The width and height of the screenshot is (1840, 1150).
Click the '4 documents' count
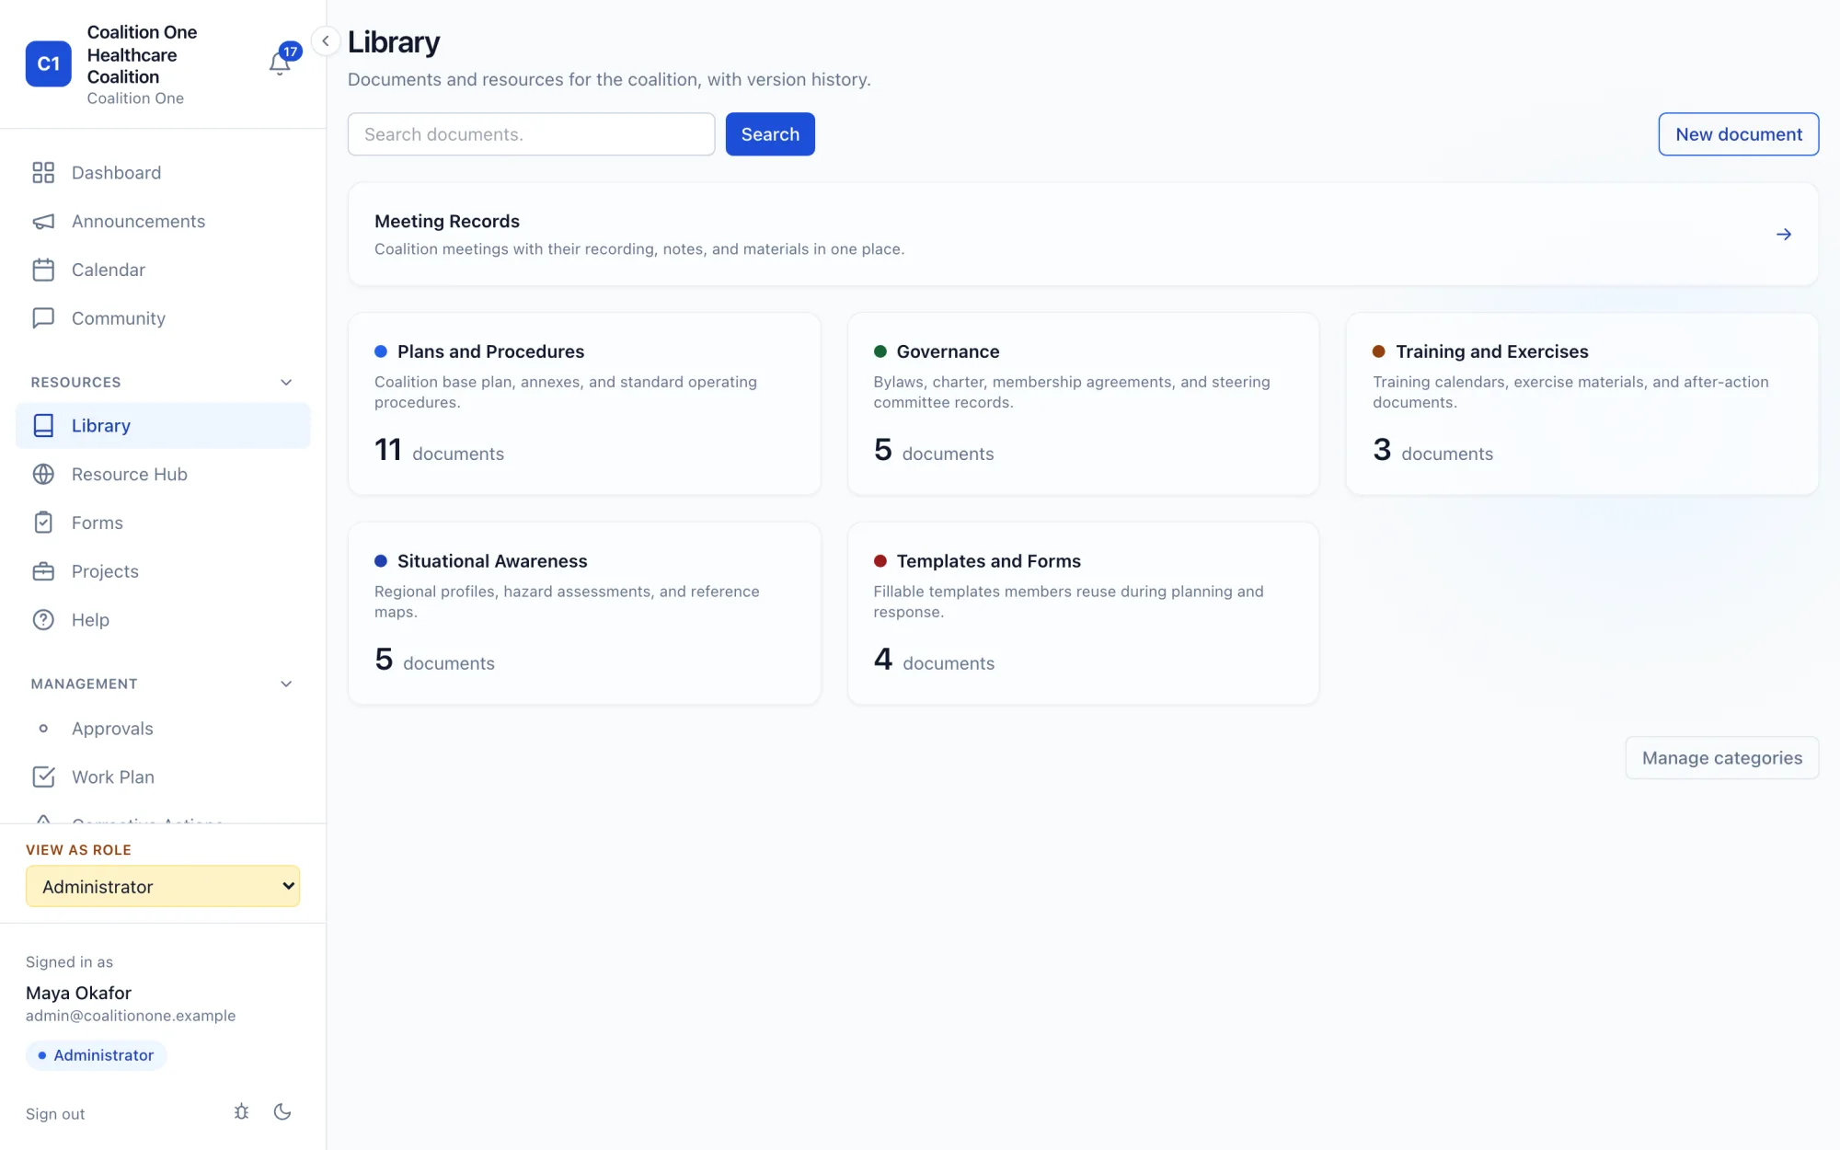coord(934,661)
